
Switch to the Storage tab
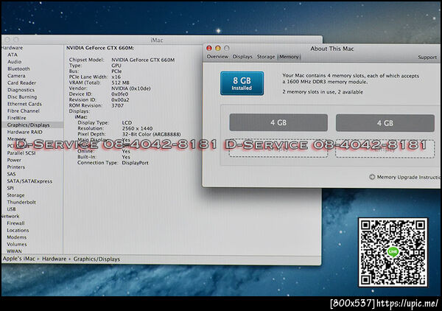pos(265,57)
